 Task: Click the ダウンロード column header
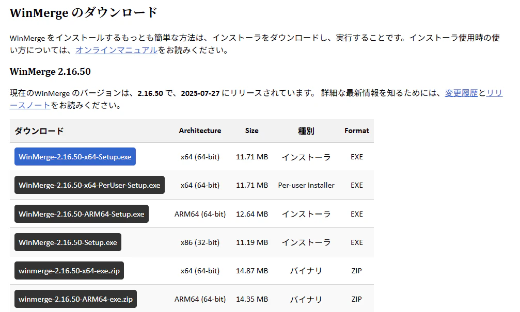39,131
